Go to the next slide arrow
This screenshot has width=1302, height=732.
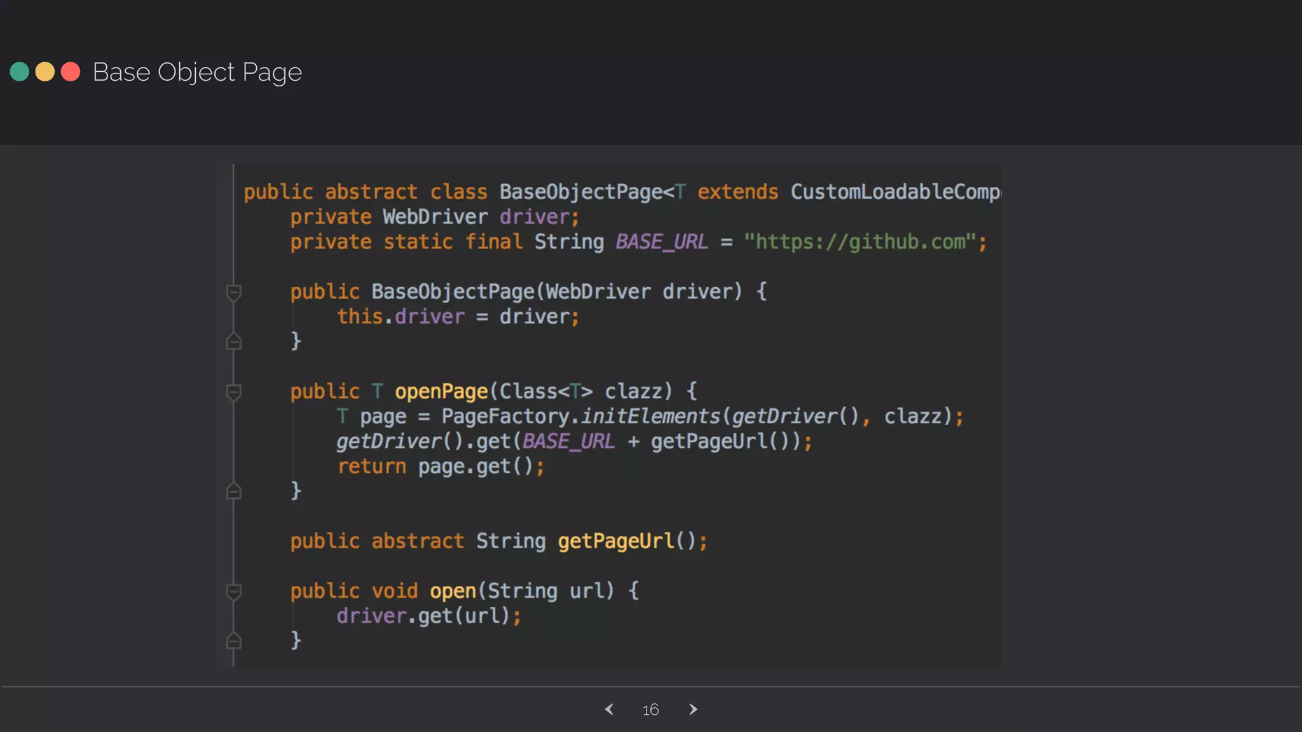[x=693, y=709]
